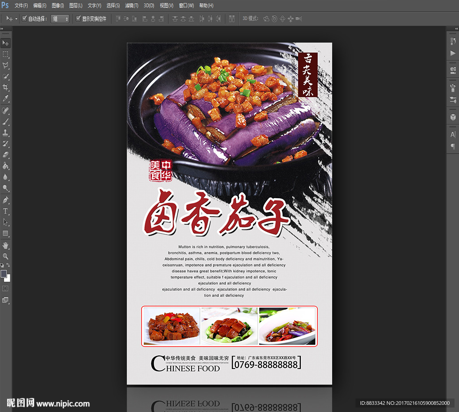Viewport: 459px width, 412px height.
Task: Open the 编辑(E) menu
Action: tap(39, 5)
